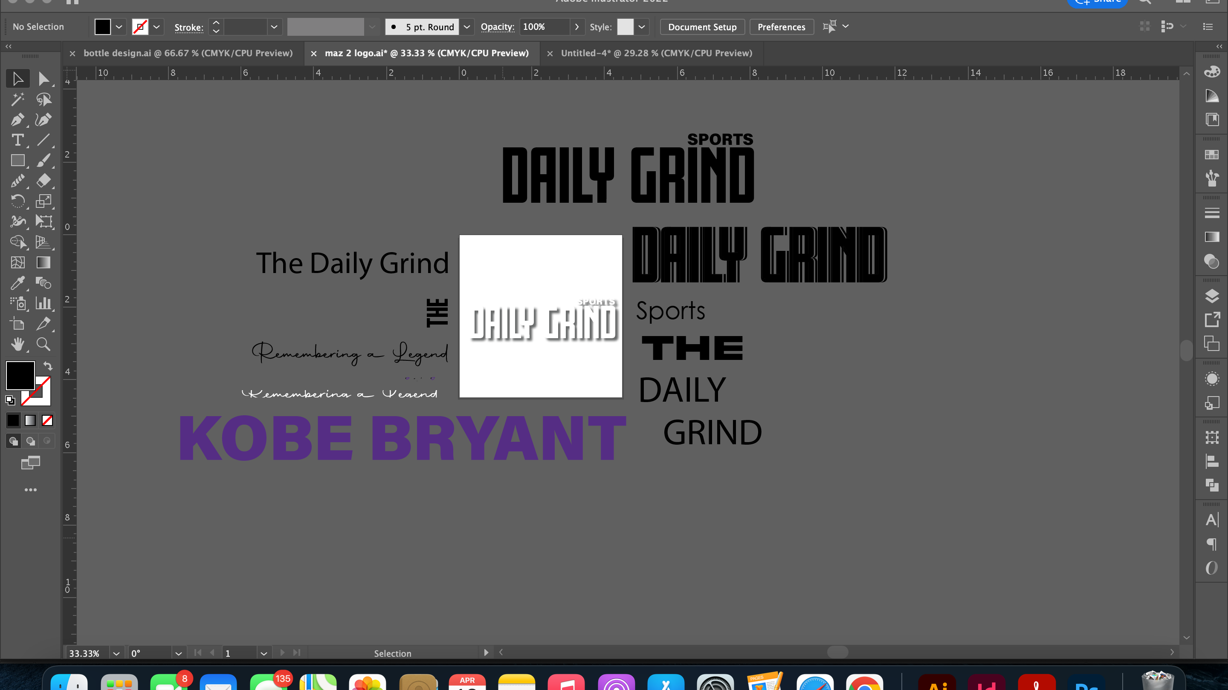Activate the Free Transform tool
Screen dimensions: 1228x690
tap(43, 221)
